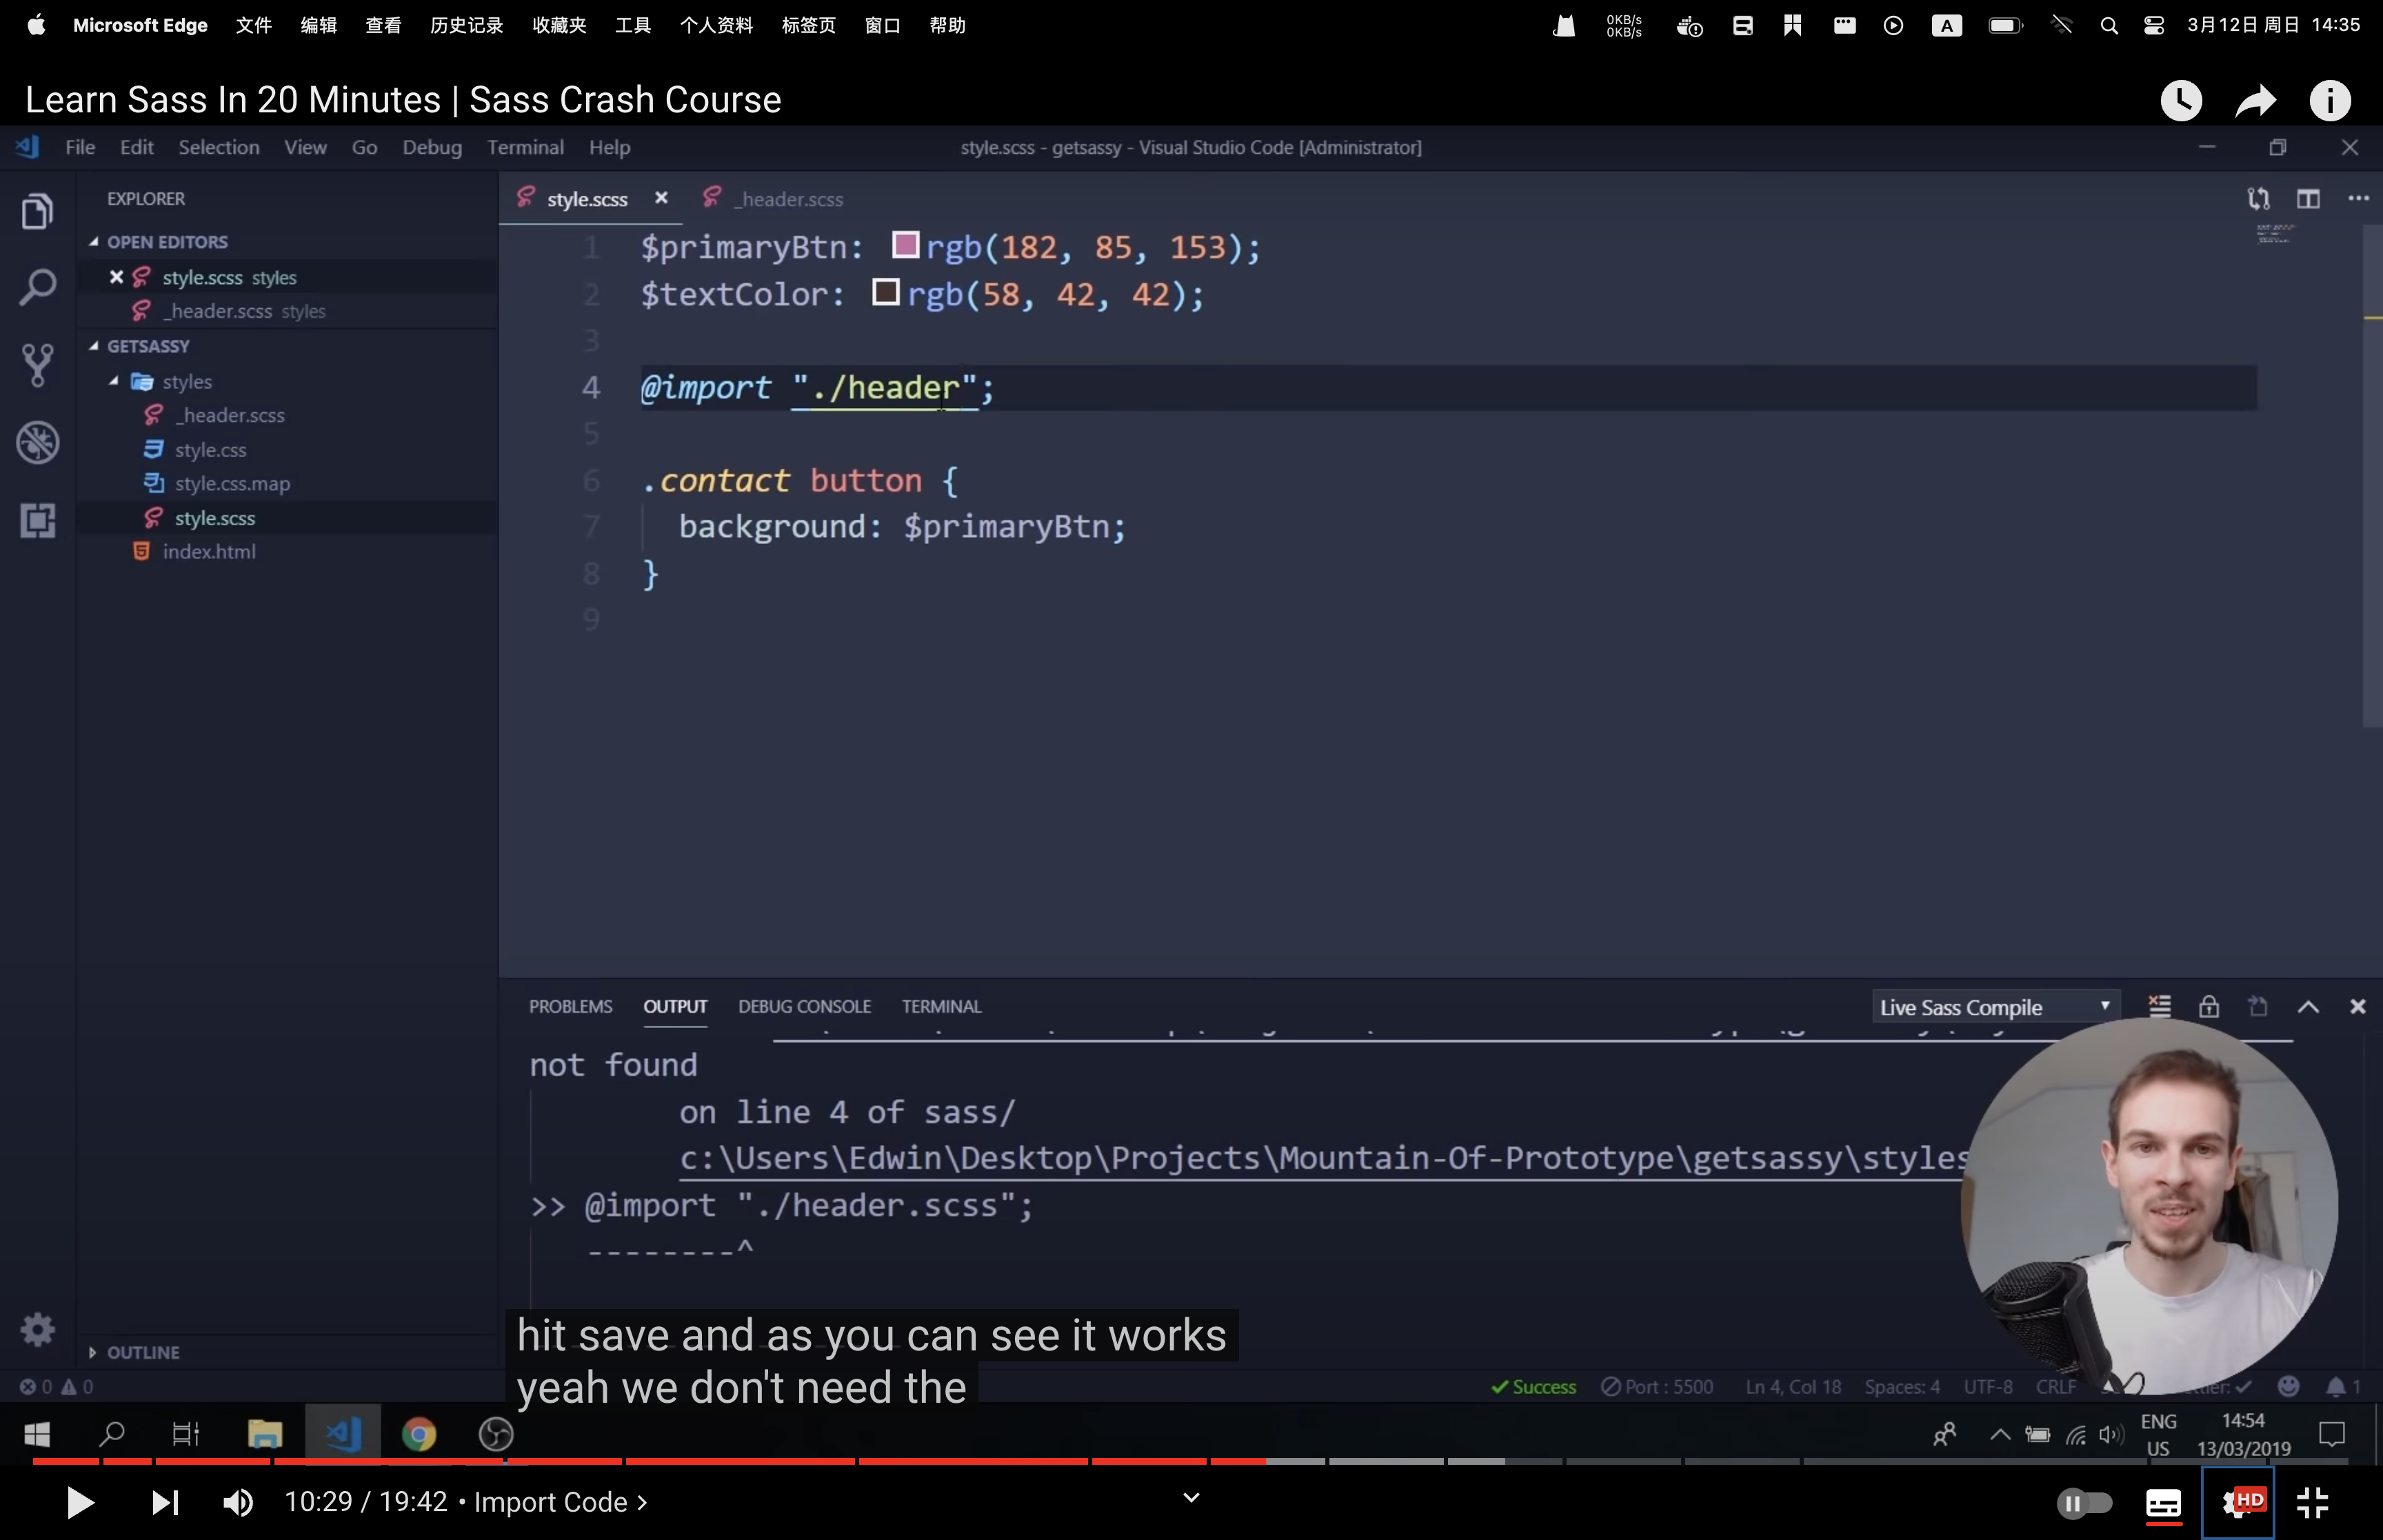Switch to the PROBLEMS panel tab

click(x=570, y=1007)
